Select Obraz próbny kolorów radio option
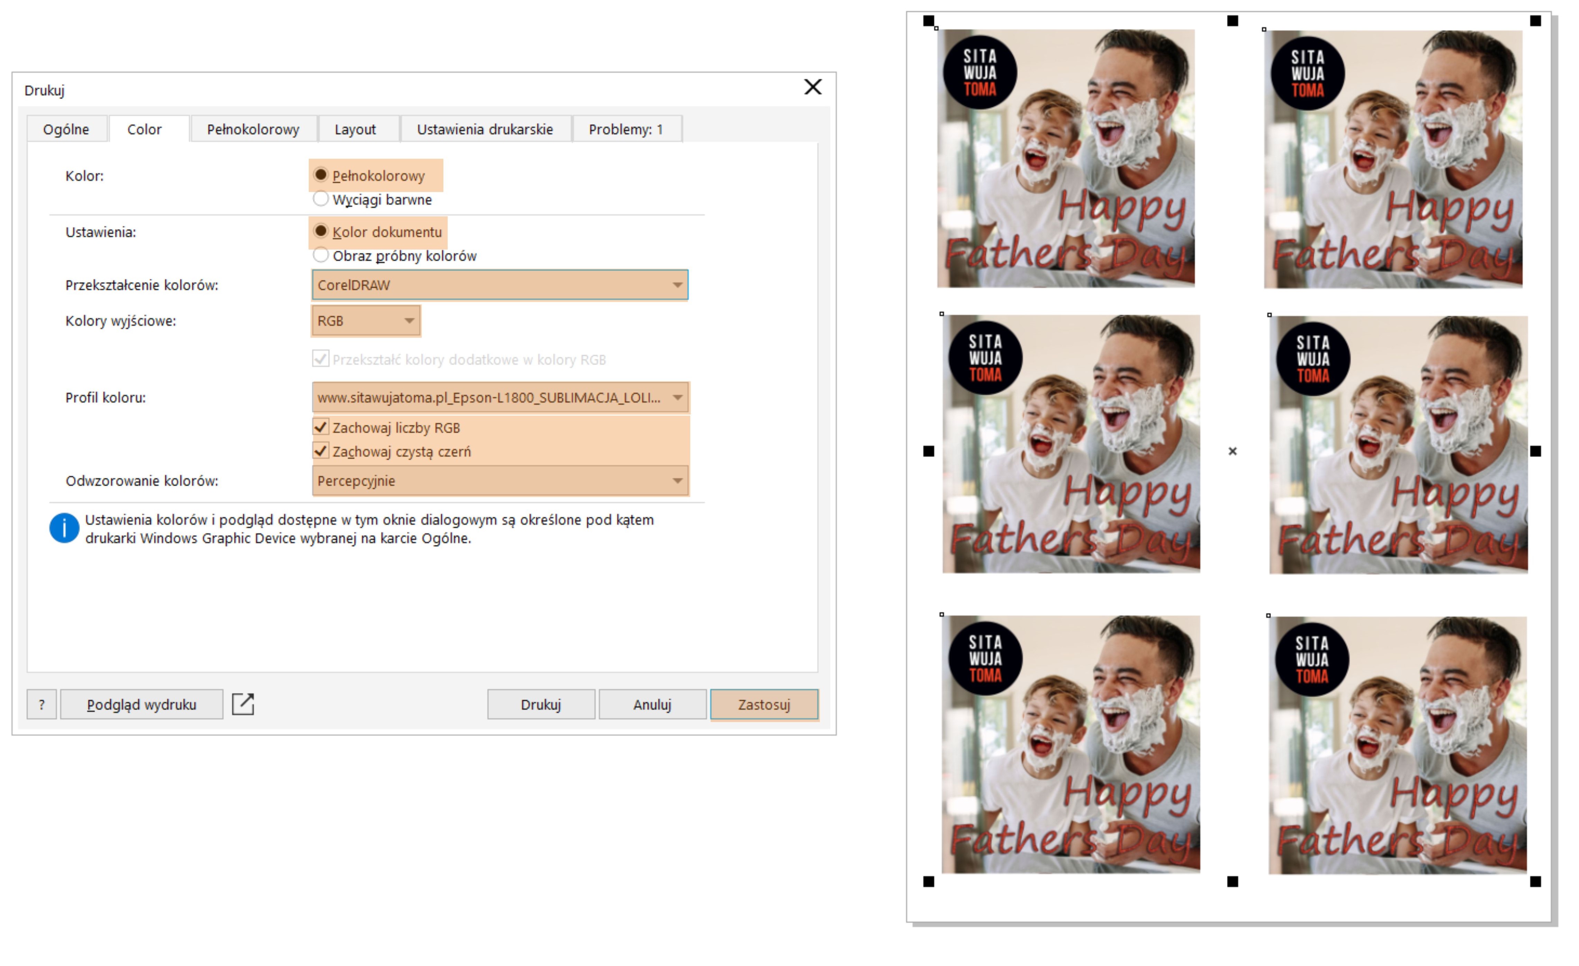The height and width of the screenshot is (966, 1579). [x=321, y=256]
